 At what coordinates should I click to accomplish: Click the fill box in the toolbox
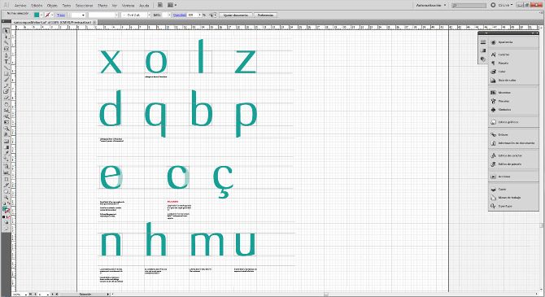click(x=5, y=209)
